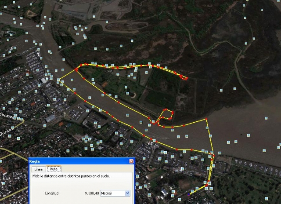Open lone photo icon in the open bay water
Viewport: 281px width, 204px height.
pyautogui.click(x=266, y=118)
